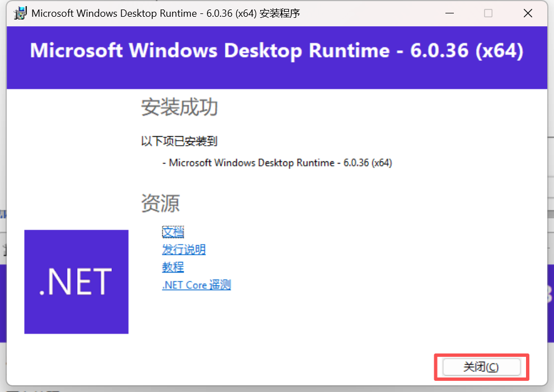Viewport: 554px width, 392px height.
Task: Click the .NET logo image
Action: pos(76,281)
